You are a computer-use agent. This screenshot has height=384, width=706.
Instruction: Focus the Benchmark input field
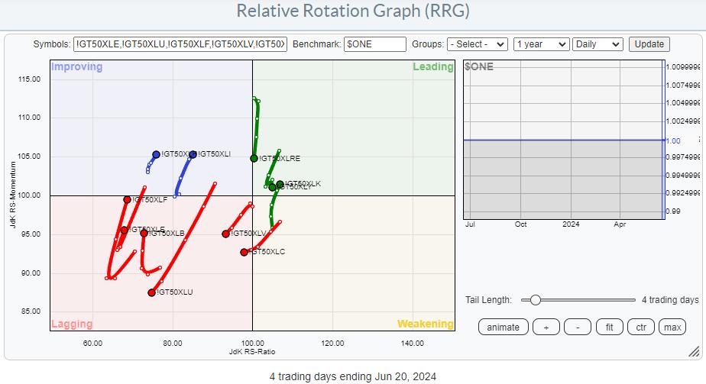click(x=374, y=44)
